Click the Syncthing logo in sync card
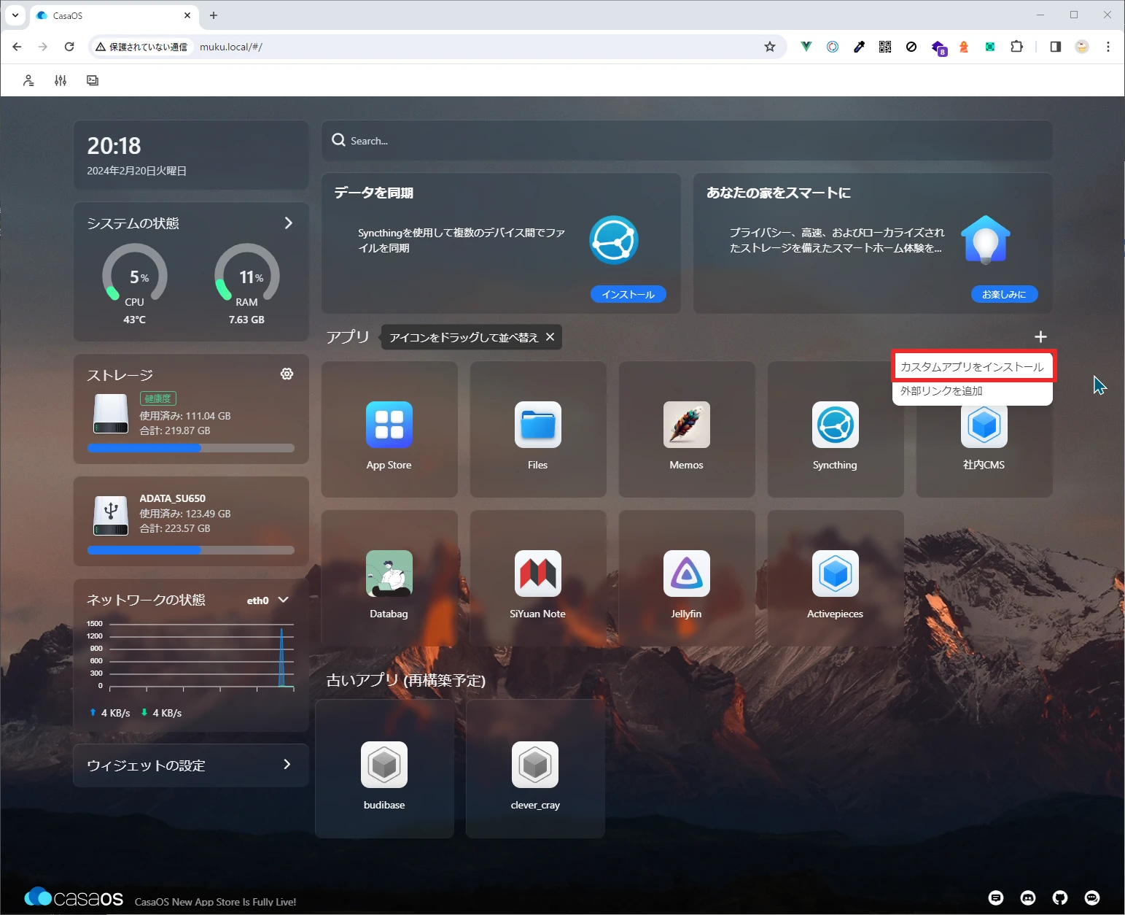The width and height of the screenshot is (1125, 915). tap(614, 240)
